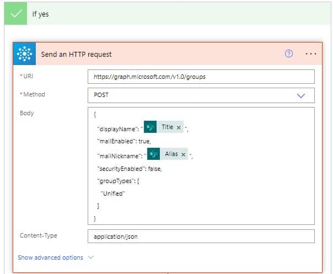Image resolution: width=333 pixels, height=274 pixels.
Task: Click the SharePoint icon on Alias token
Action: 154,154
